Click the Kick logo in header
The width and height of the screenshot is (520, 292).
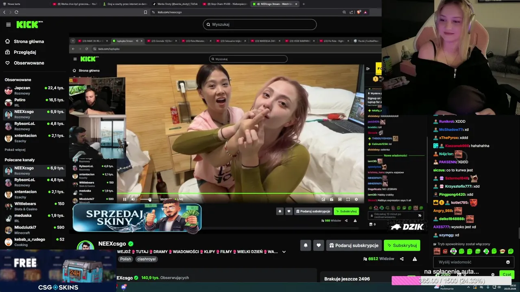pos(29,24)
